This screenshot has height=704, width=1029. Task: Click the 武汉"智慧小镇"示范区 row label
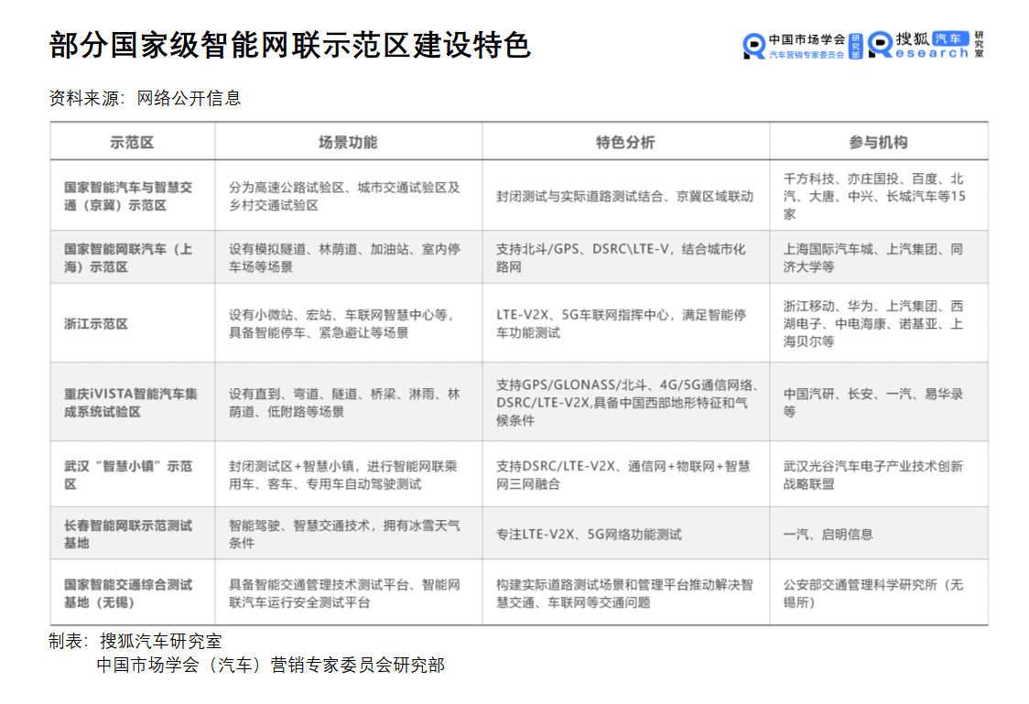click(128, 474)
